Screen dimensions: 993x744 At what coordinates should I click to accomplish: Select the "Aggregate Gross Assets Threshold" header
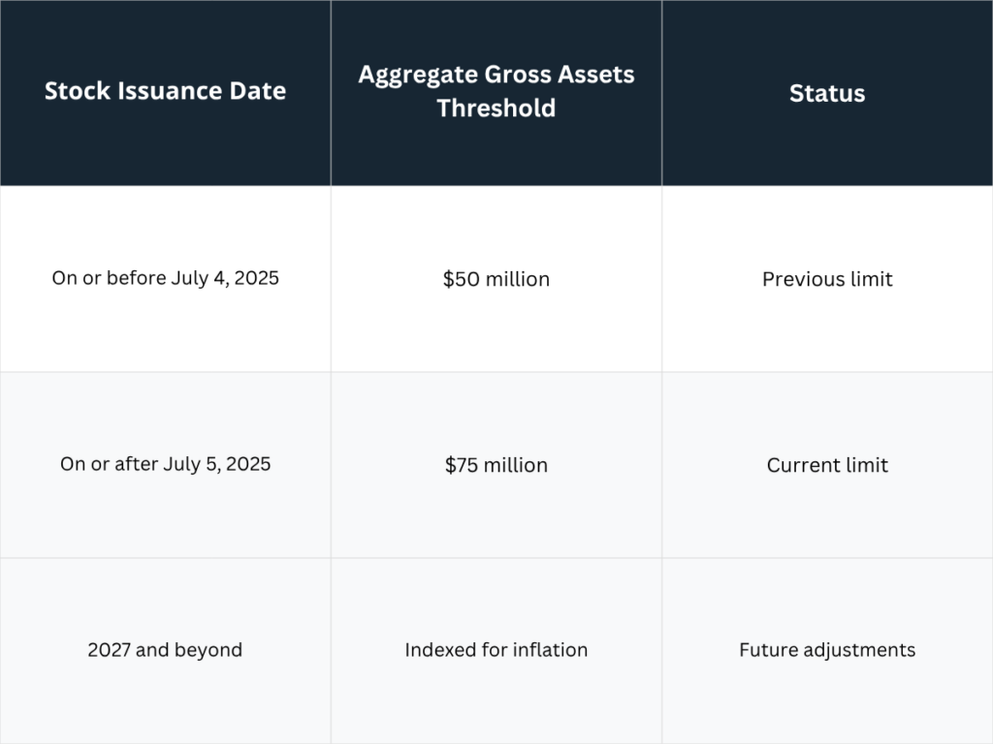[496, 92]
